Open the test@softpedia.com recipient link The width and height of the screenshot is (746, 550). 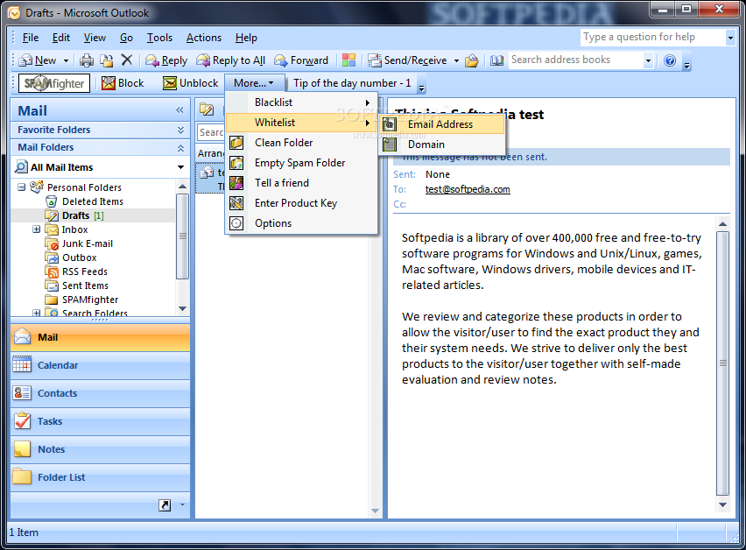(468, 189)
